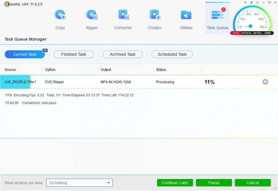
Task: Open the Utilities module
Action: [186, 19]
